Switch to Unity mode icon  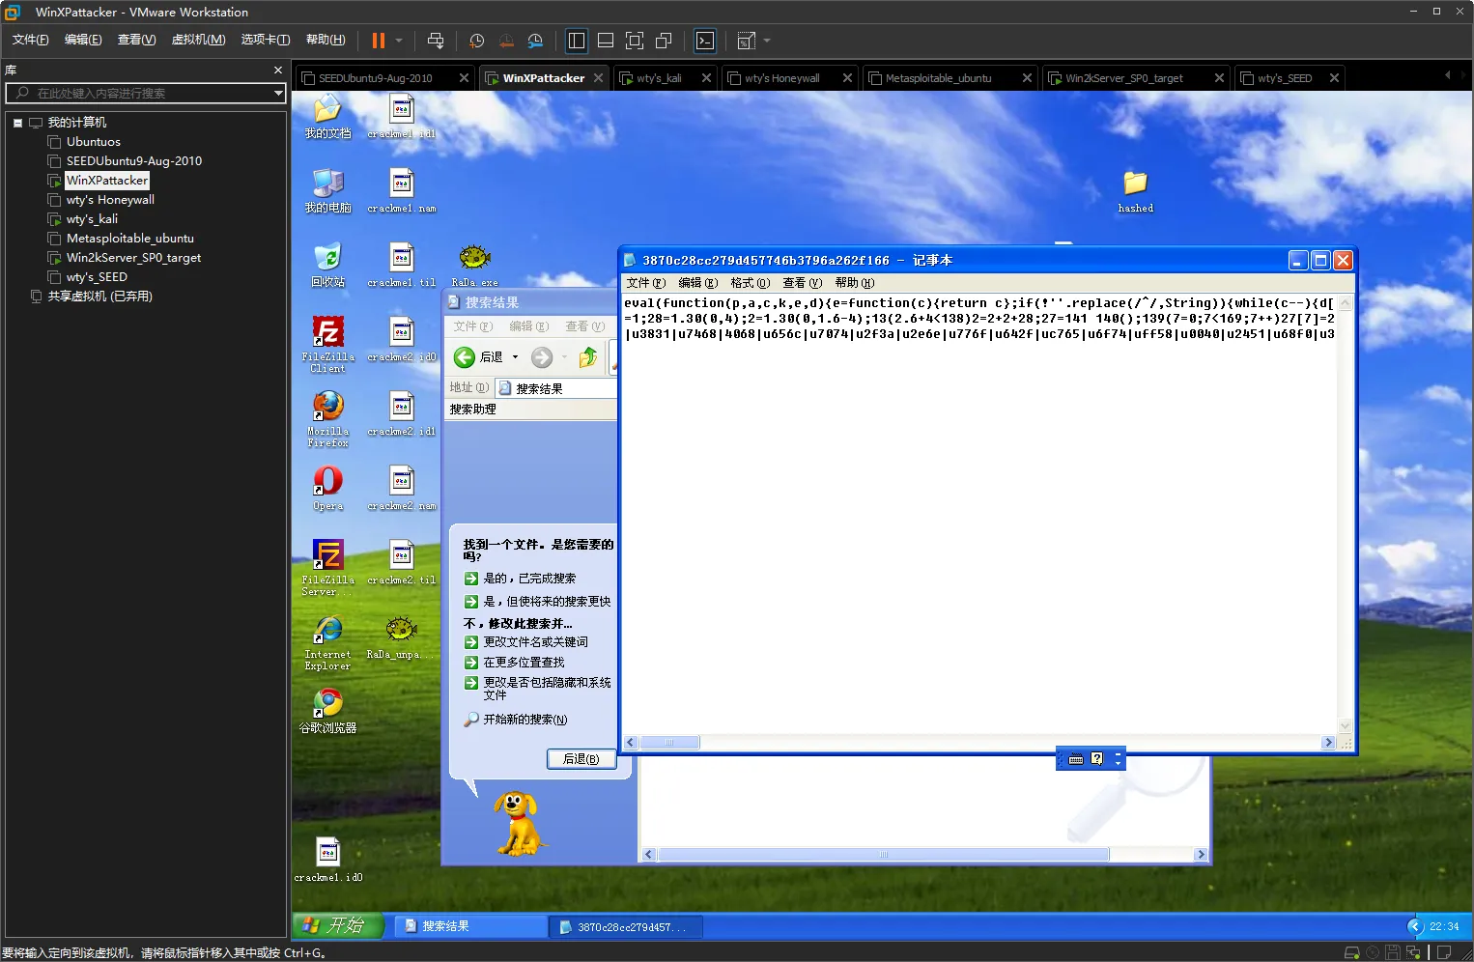point(664,41)
